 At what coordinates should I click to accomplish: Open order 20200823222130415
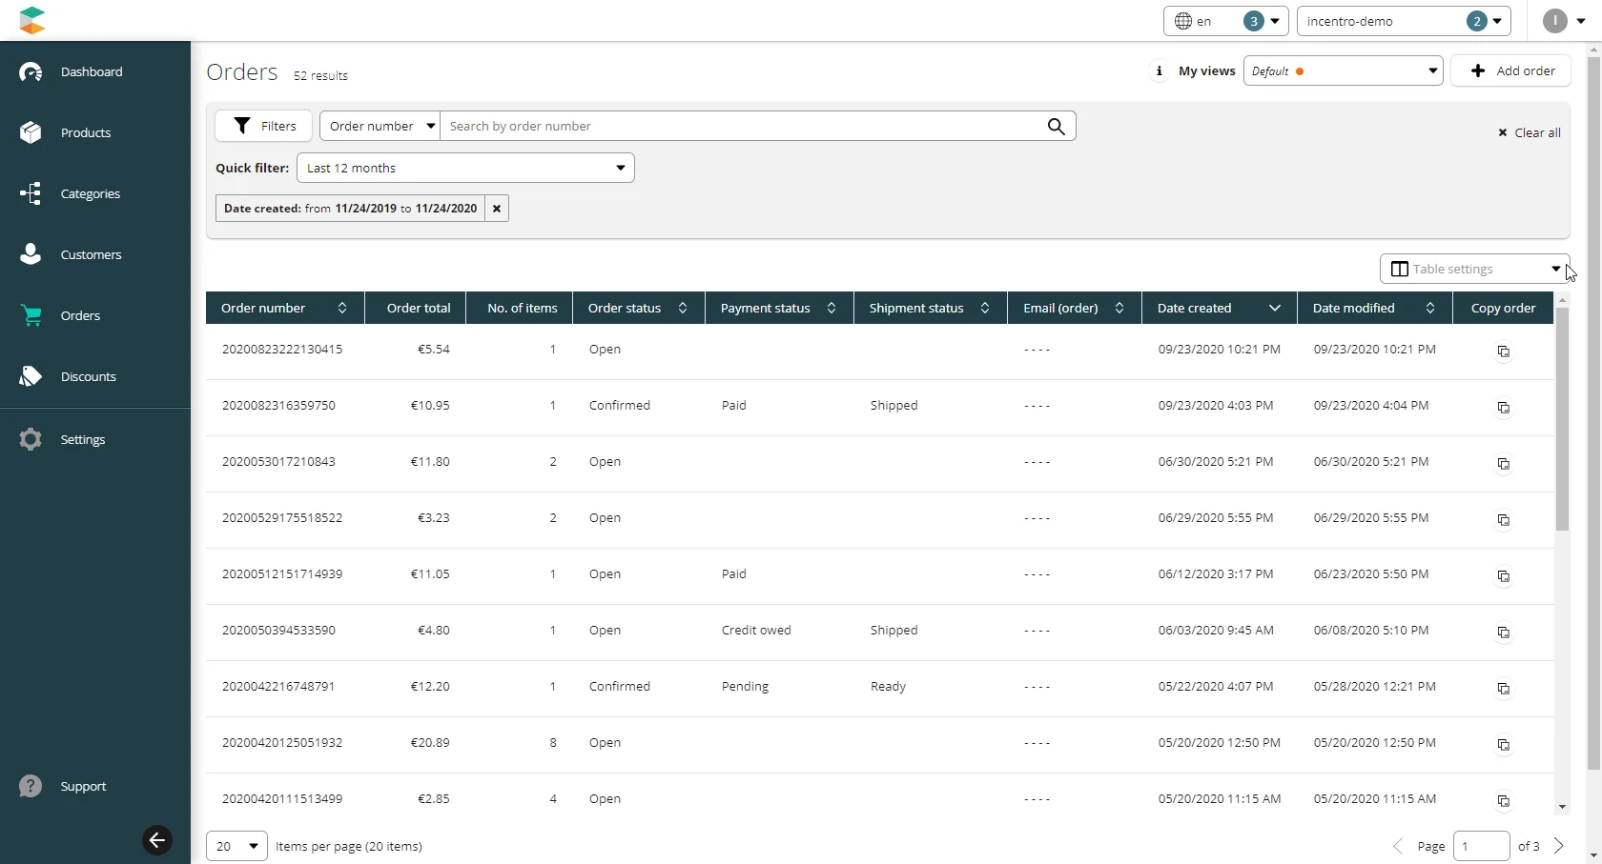point(282,350)
